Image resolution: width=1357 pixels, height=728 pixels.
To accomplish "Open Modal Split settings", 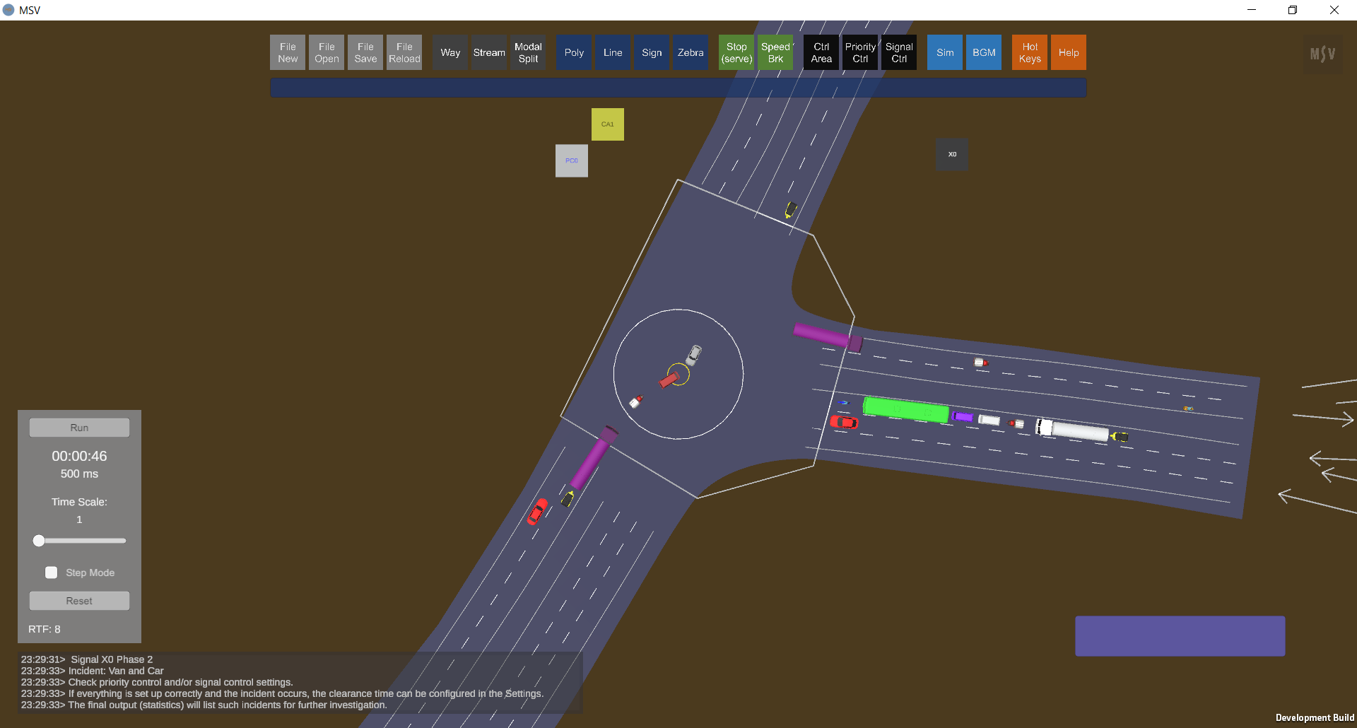I will (528, 53).
